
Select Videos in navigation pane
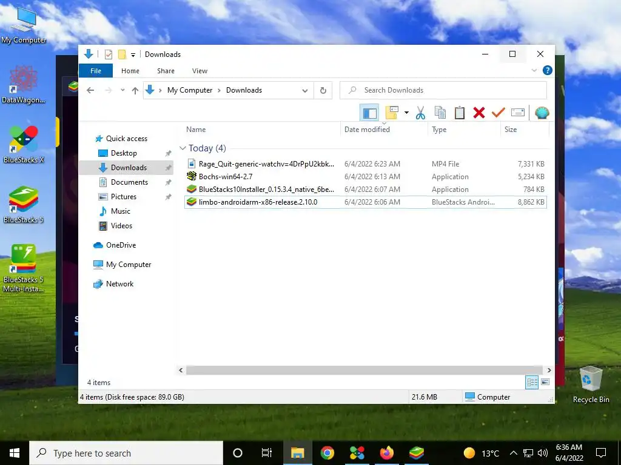[x=121, y=226]
